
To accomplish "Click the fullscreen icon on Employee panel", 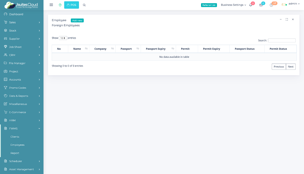I will pyautogui.click(x=287, y=19).
